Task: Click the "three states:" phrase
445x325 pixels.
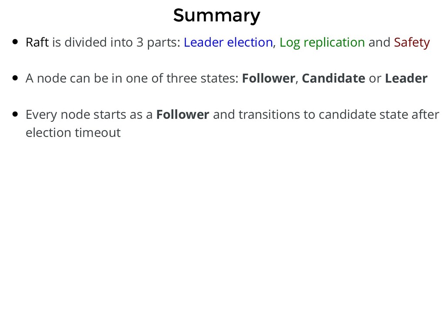Action: click(x=203, y=78)
